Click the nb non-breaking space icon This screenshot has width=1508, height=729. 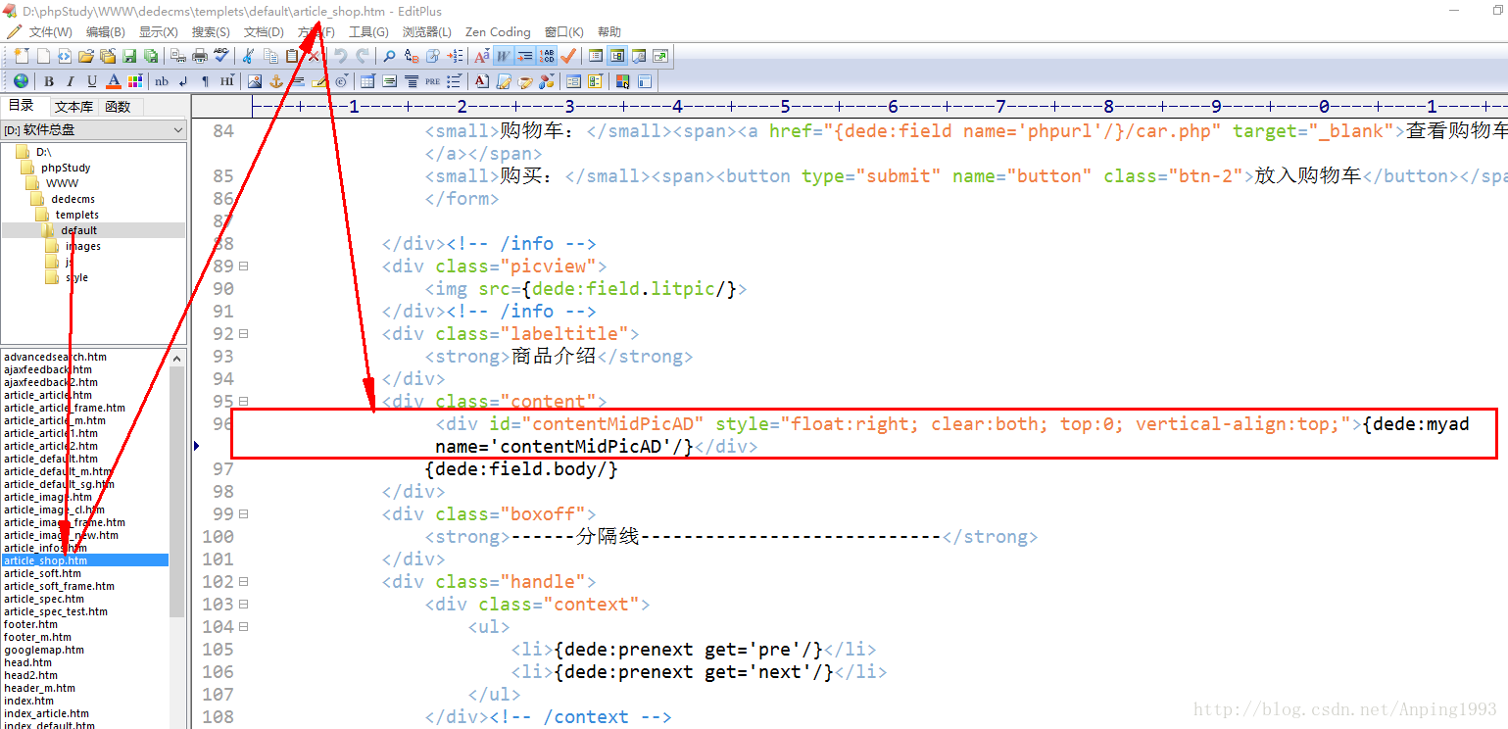(162, 81)
